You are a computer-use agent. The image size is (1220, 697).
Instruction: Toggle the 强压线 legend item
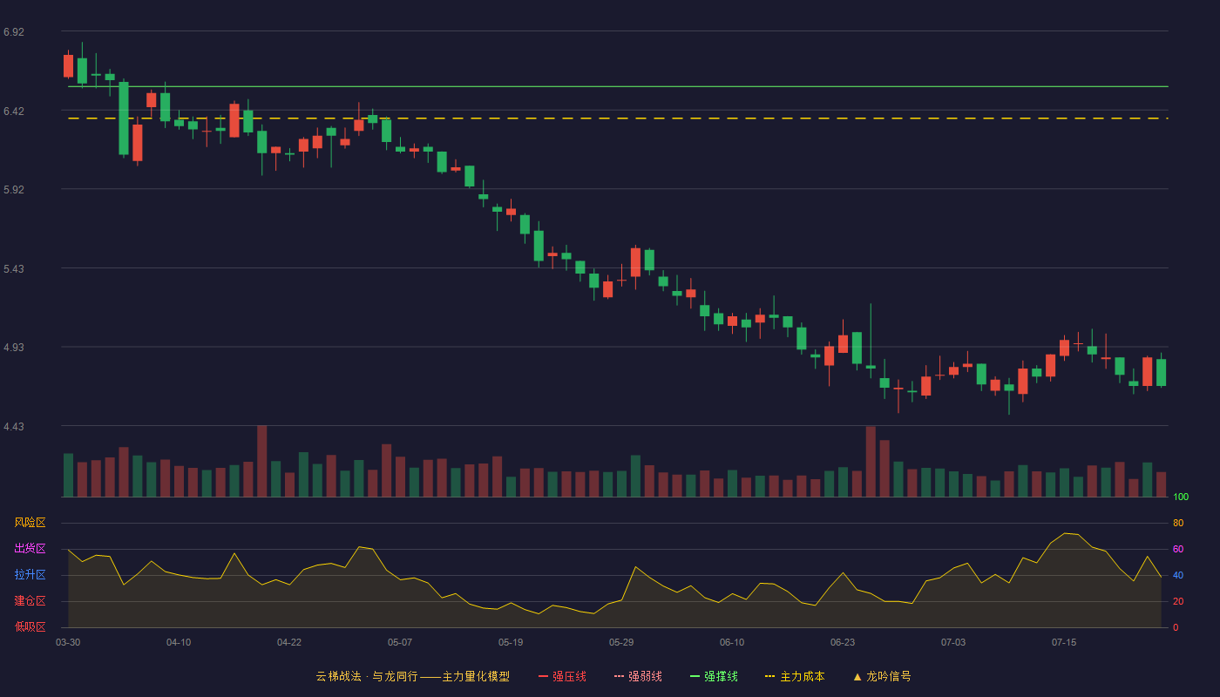pos(562,676)
